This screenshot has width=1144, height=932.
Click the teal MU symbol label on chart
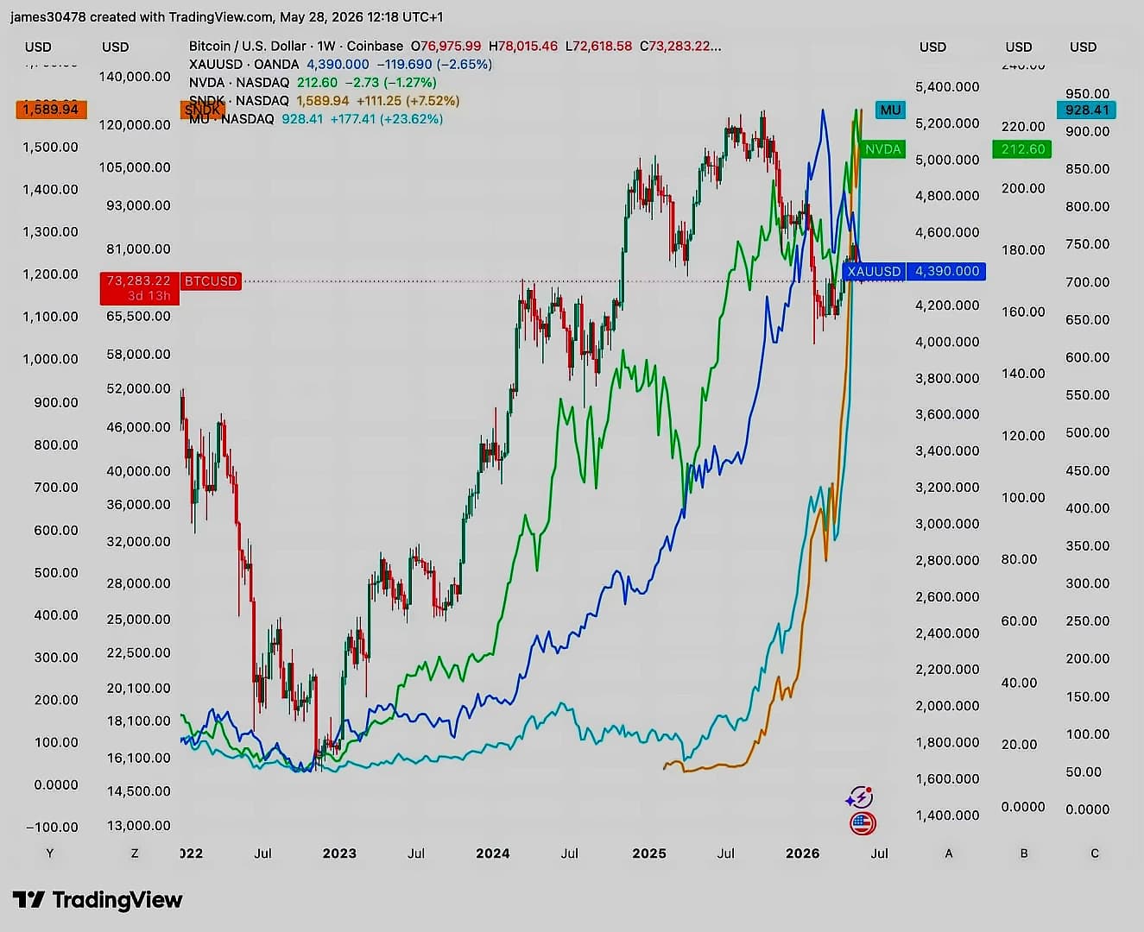[x=890, y=110]
